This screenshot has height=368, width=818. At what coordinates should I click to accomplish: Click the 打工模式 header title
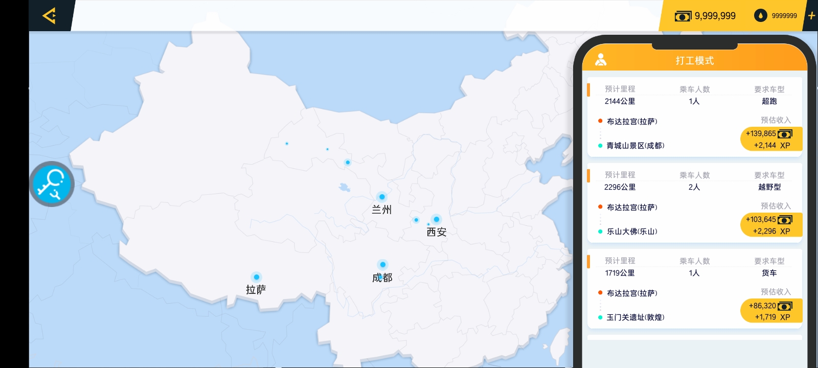(x=694, y=60)
